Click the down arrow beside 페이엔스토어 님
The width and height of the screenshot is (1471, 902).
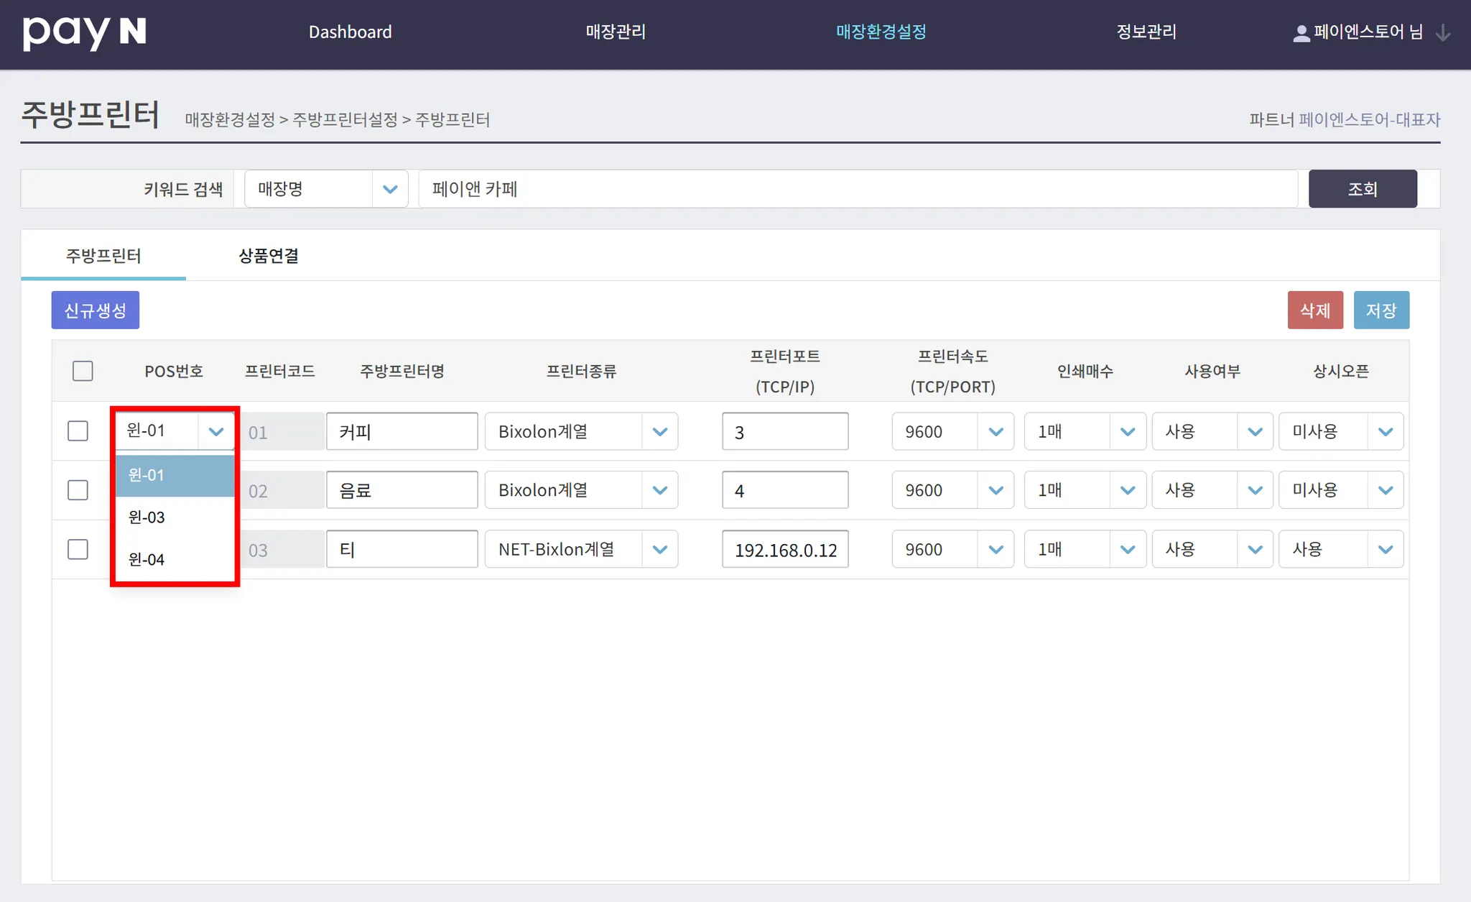pyautogui.click(x=1442, y=33)
